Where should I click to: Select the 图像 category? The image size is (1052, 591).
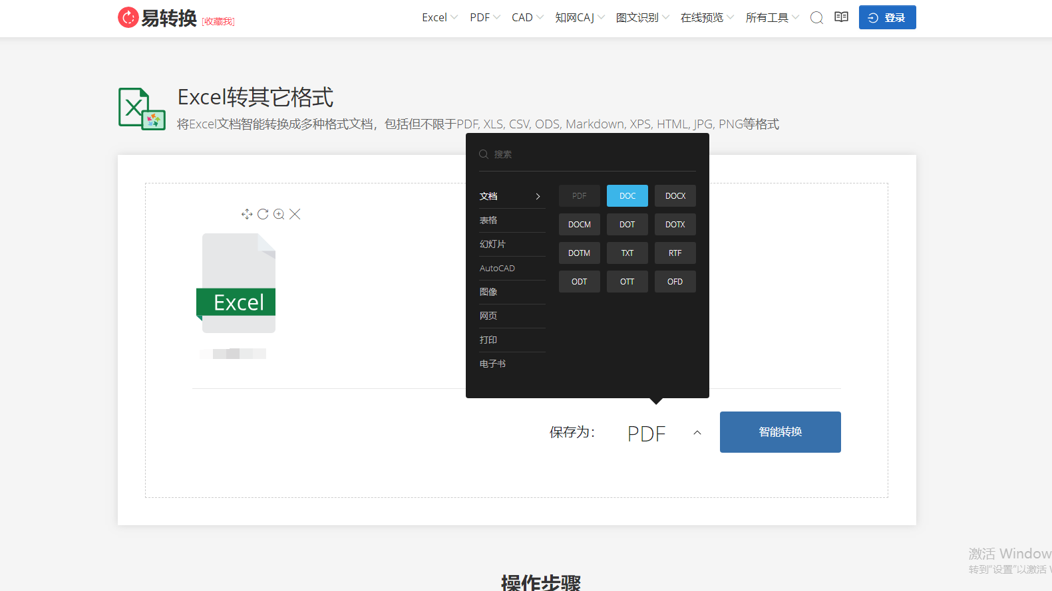click(x=512, y=292)
